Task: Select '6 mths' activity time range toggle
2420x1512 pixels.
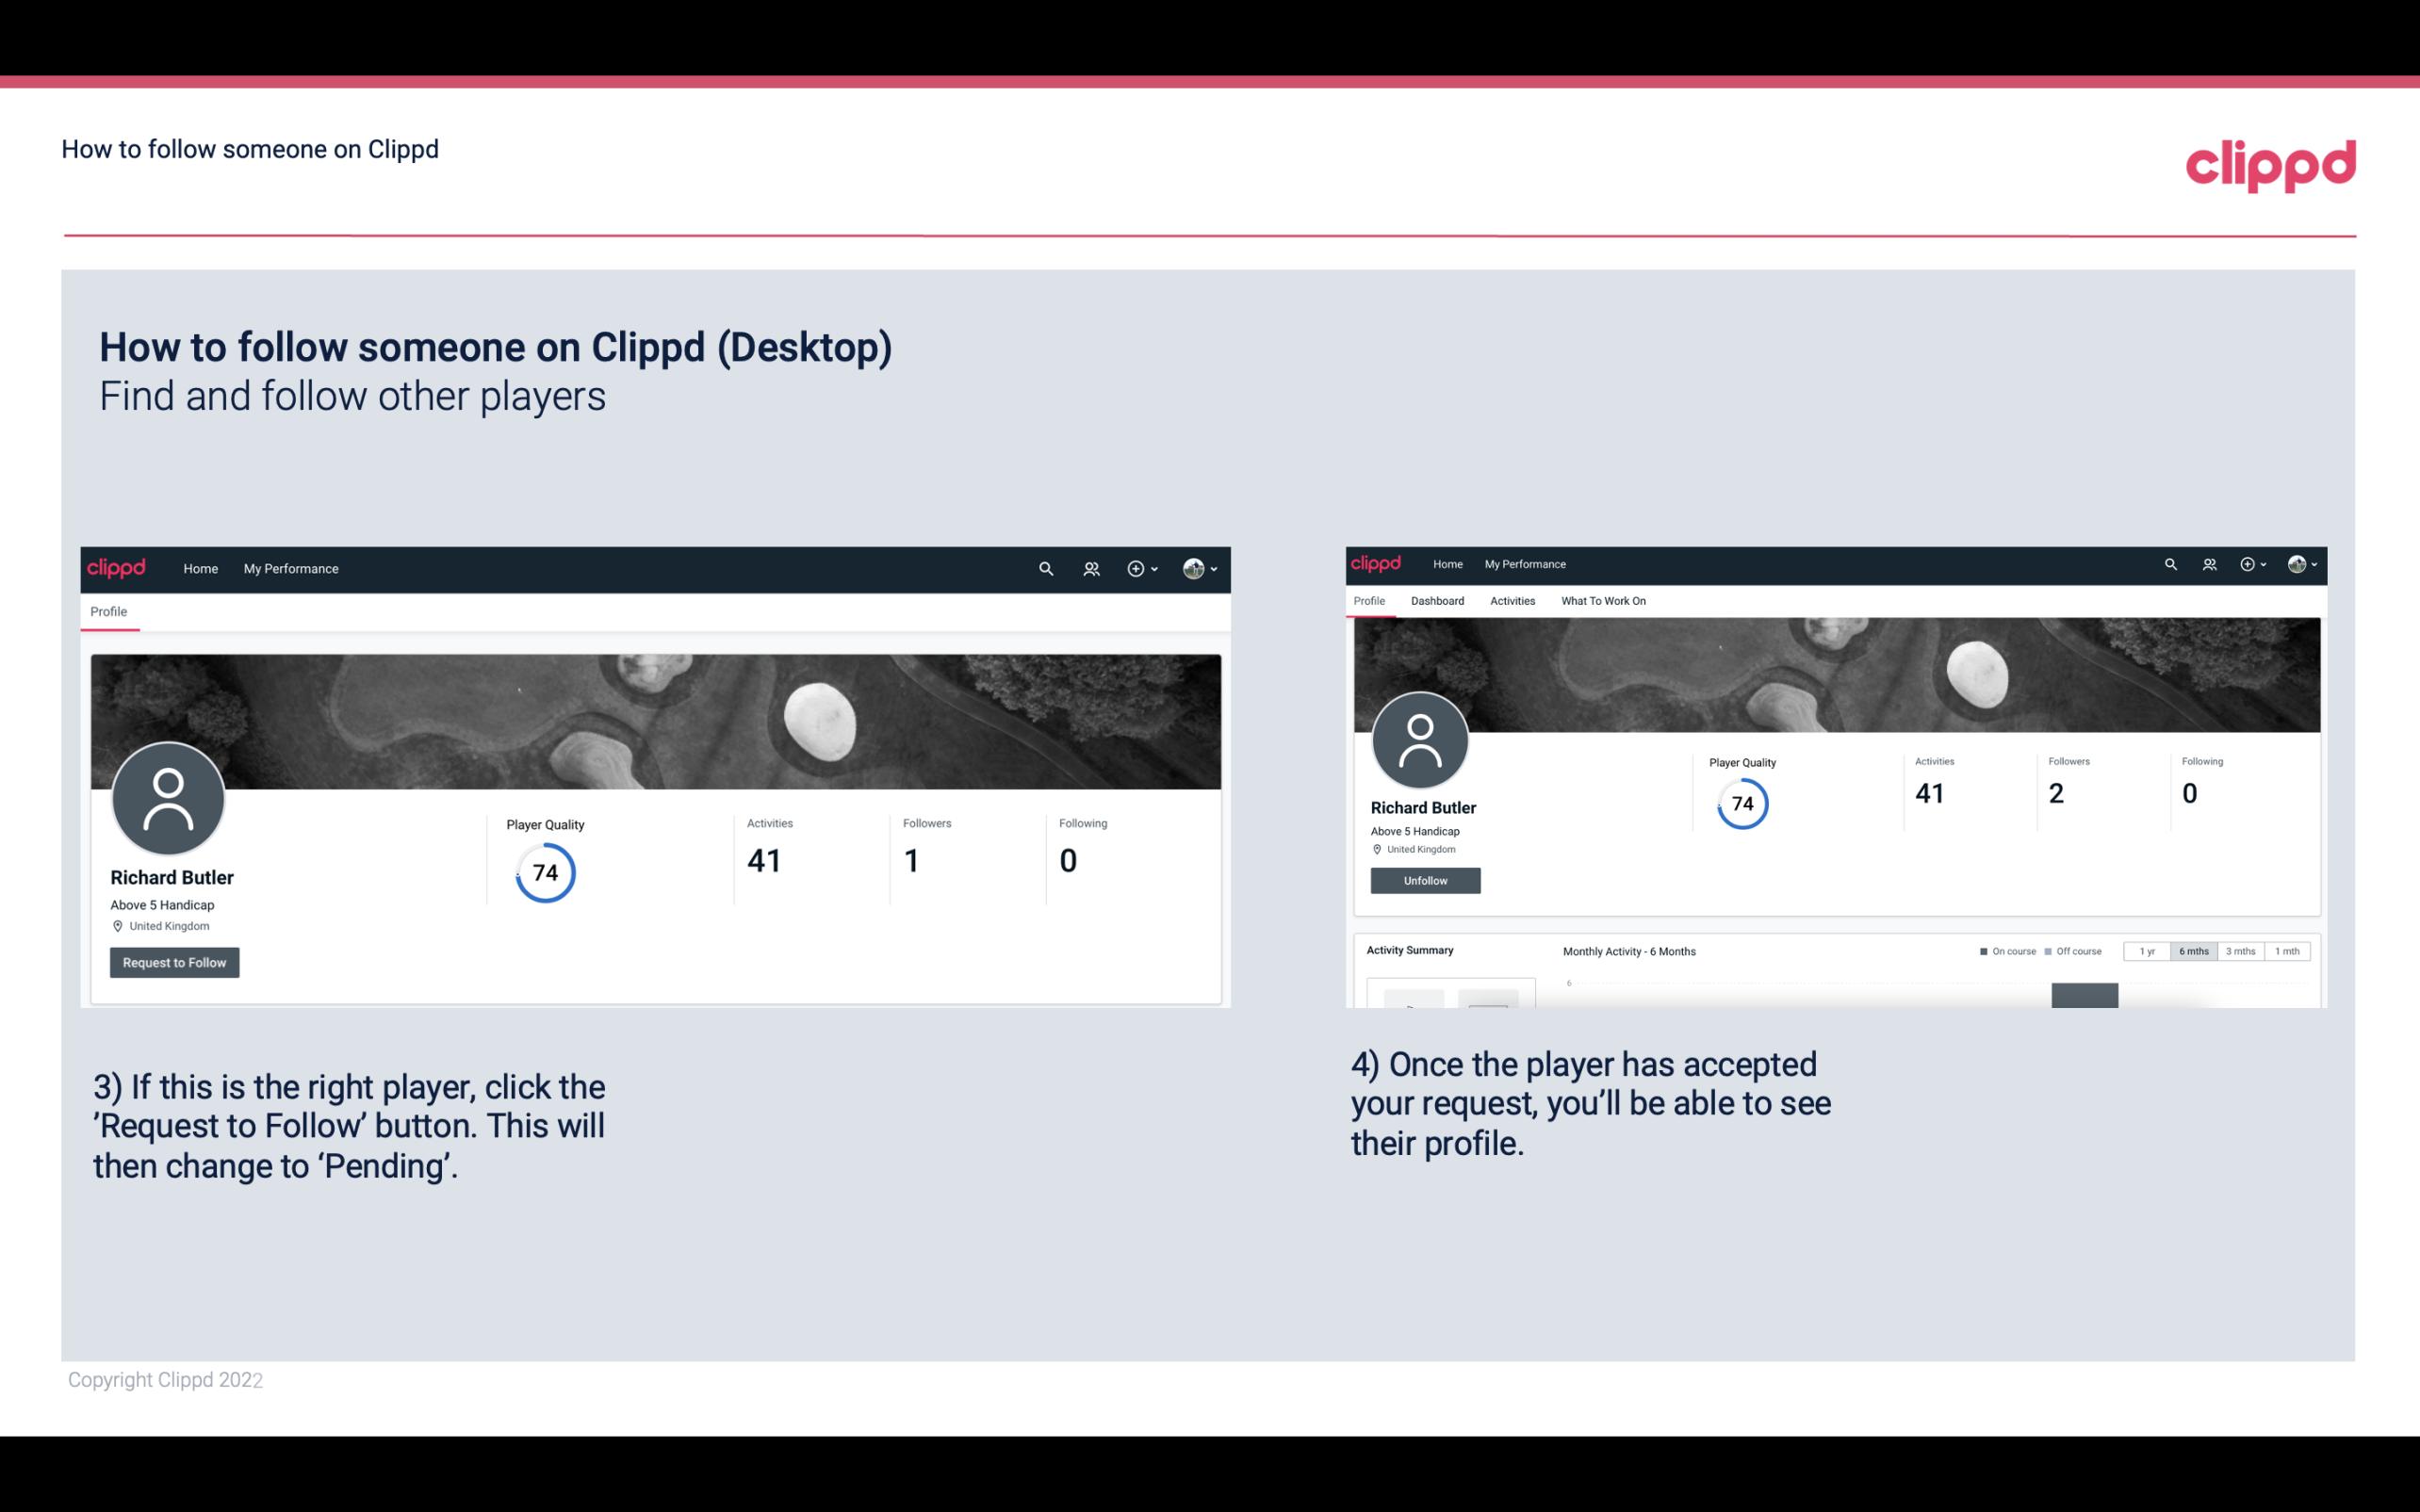Action: 2192,951
